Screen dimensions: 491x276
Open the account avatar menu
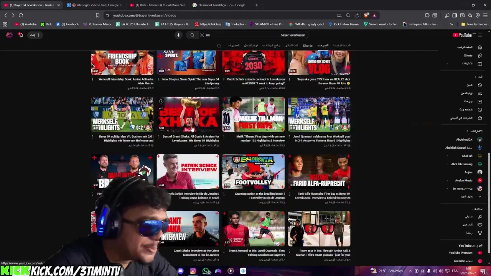[x=10, y=35]
